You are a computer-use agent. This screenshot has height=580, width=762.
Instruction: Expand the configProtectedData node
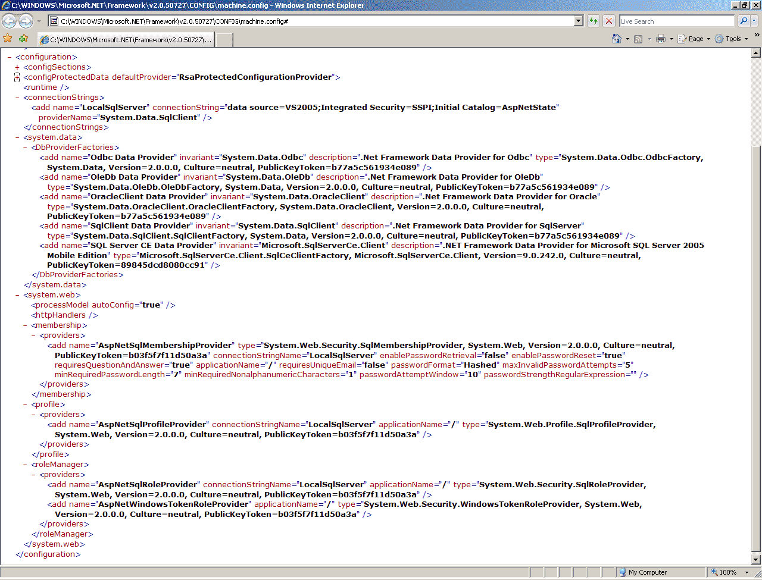[17, 77]
